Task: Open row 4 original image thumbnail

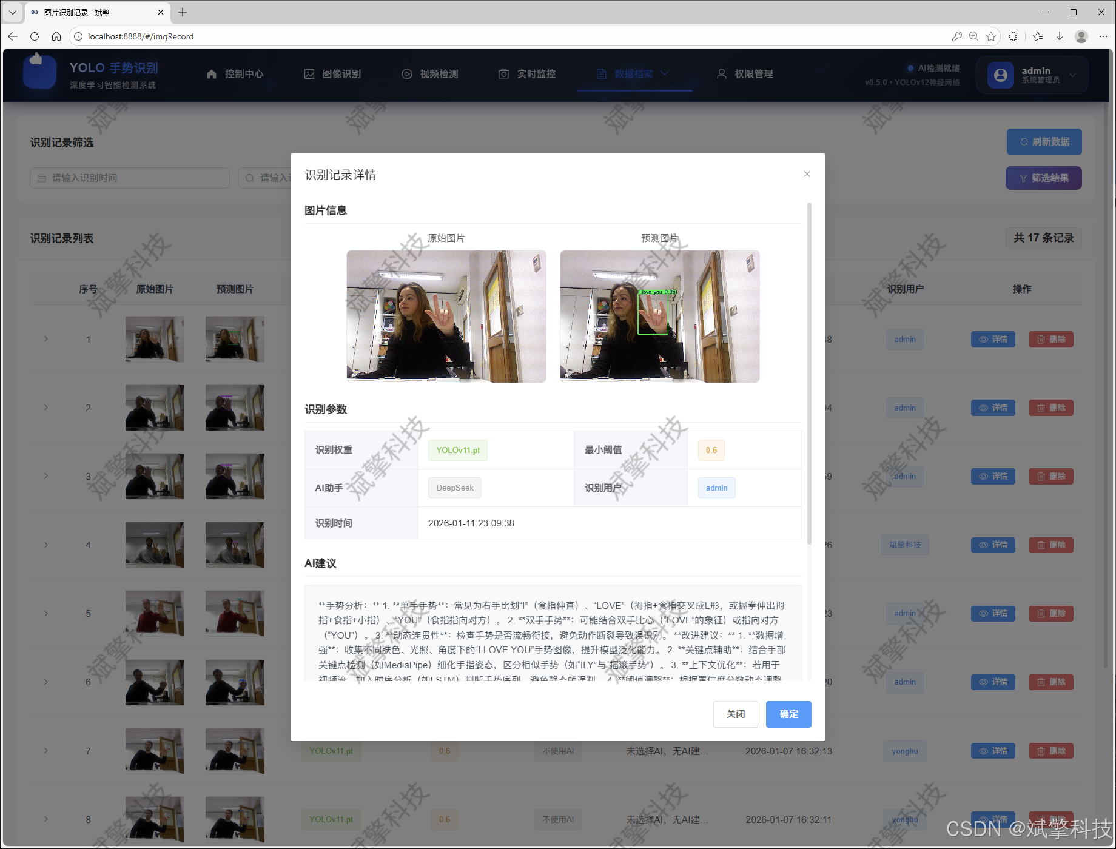Action: point(155,545)
